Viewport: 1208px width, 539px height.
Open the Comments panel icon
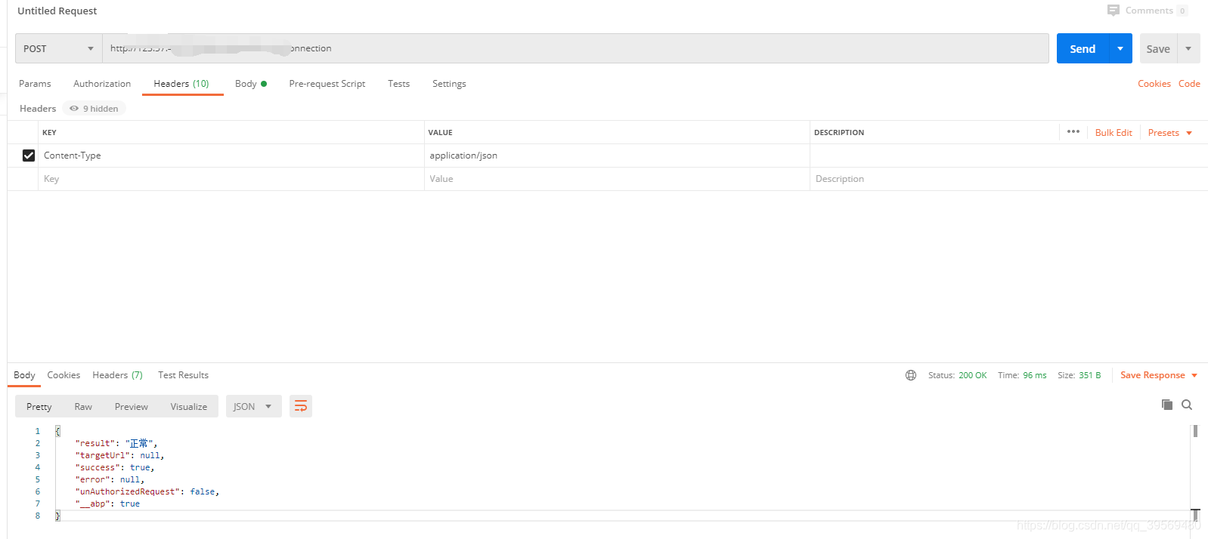coord(1113,11)
